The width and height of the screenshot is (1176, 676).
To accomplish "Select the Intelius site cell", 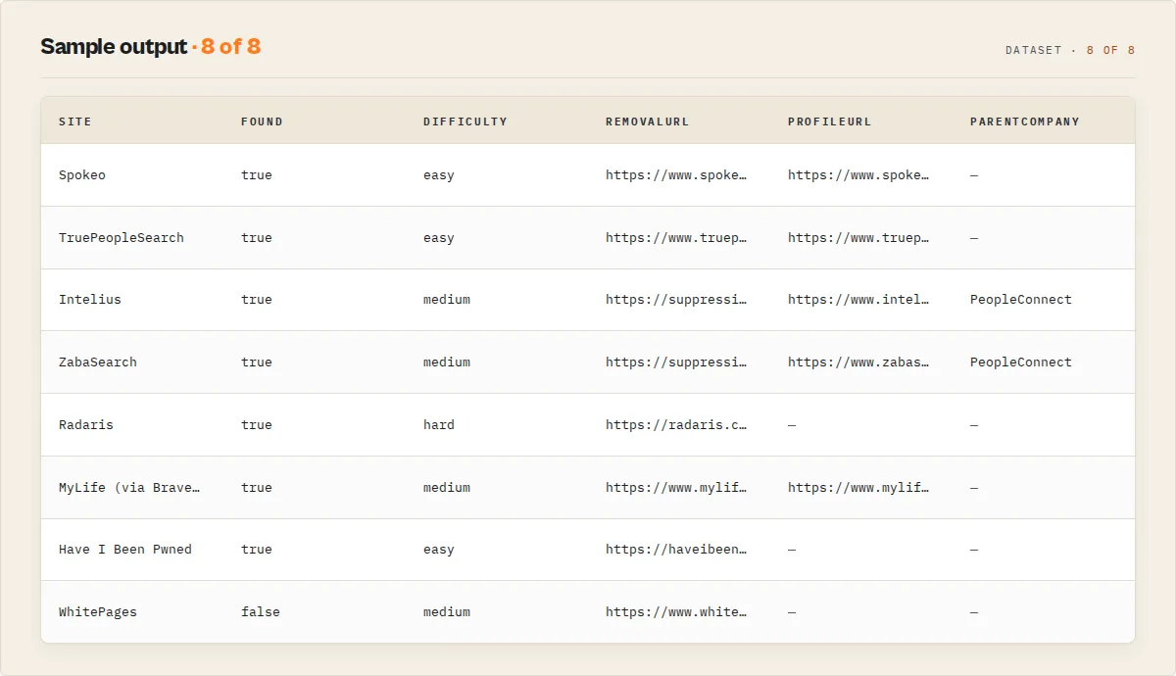I will 90,300.
